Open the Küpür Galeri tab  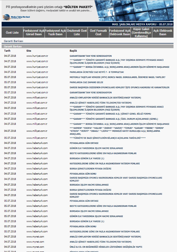coord(141,33)
